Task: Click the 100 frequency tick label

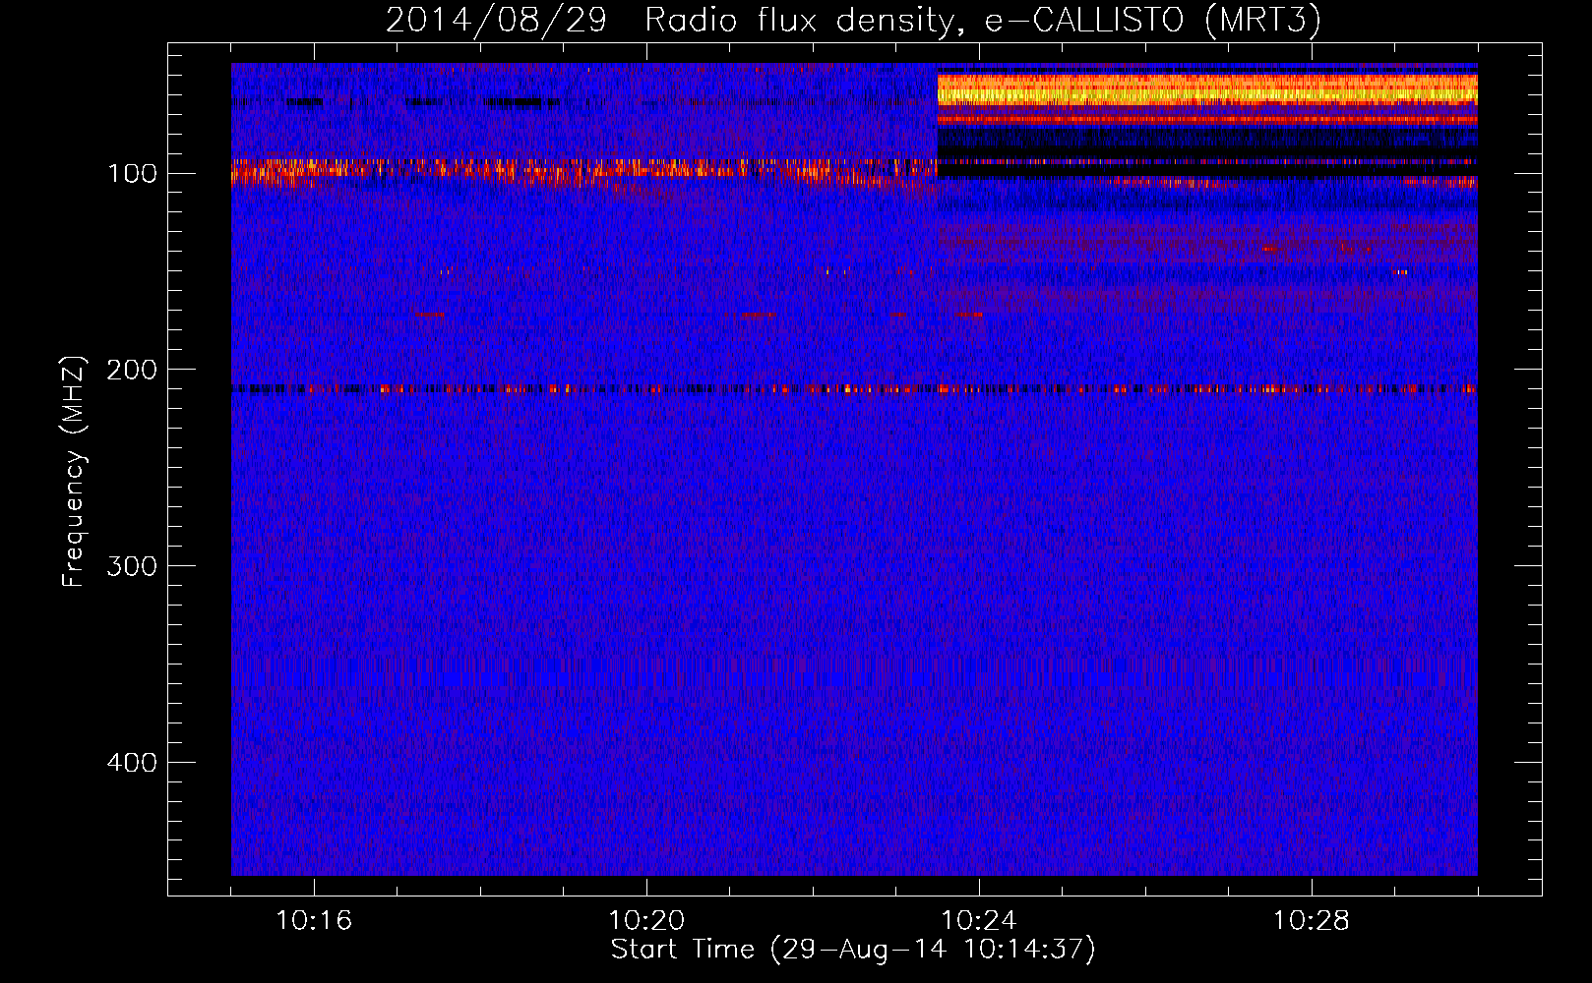Action: point(132,174)
